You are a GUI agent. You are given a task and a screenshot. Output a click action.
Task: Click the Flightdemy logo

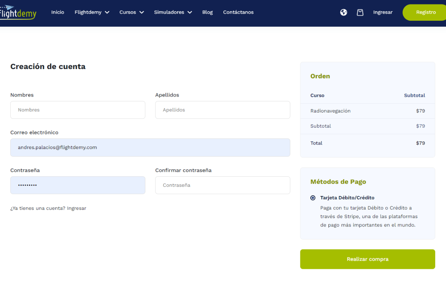18,12
